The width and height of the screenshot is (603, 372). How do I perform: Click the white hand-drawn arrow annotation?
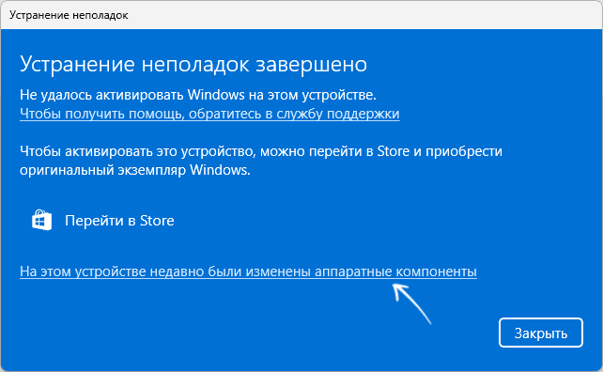coord(412,303)
